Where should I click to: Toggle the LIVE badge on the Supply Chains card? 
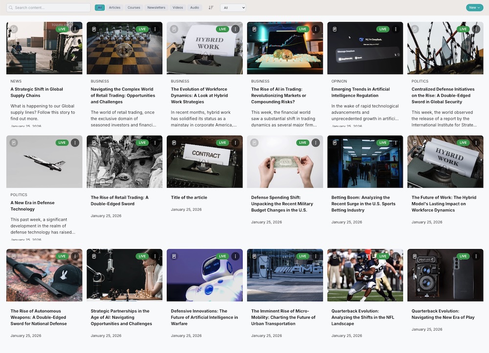[x=62, y=29]
